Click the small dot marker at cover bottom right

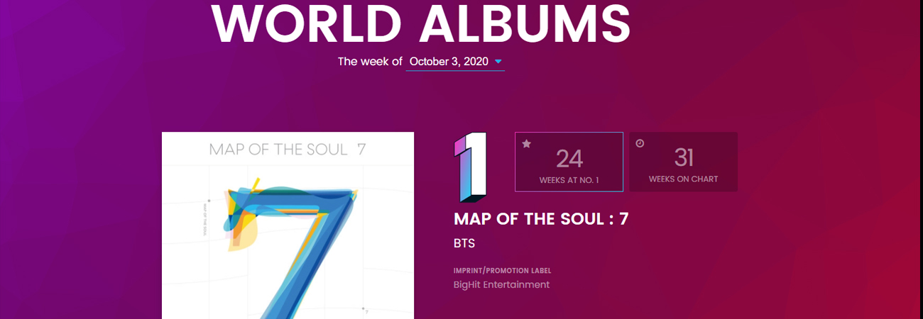pos(364,308)
